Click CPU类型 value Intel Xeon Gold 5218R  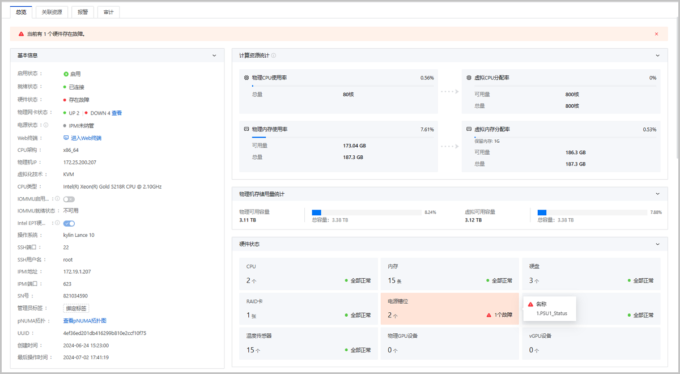pos(112,186)
